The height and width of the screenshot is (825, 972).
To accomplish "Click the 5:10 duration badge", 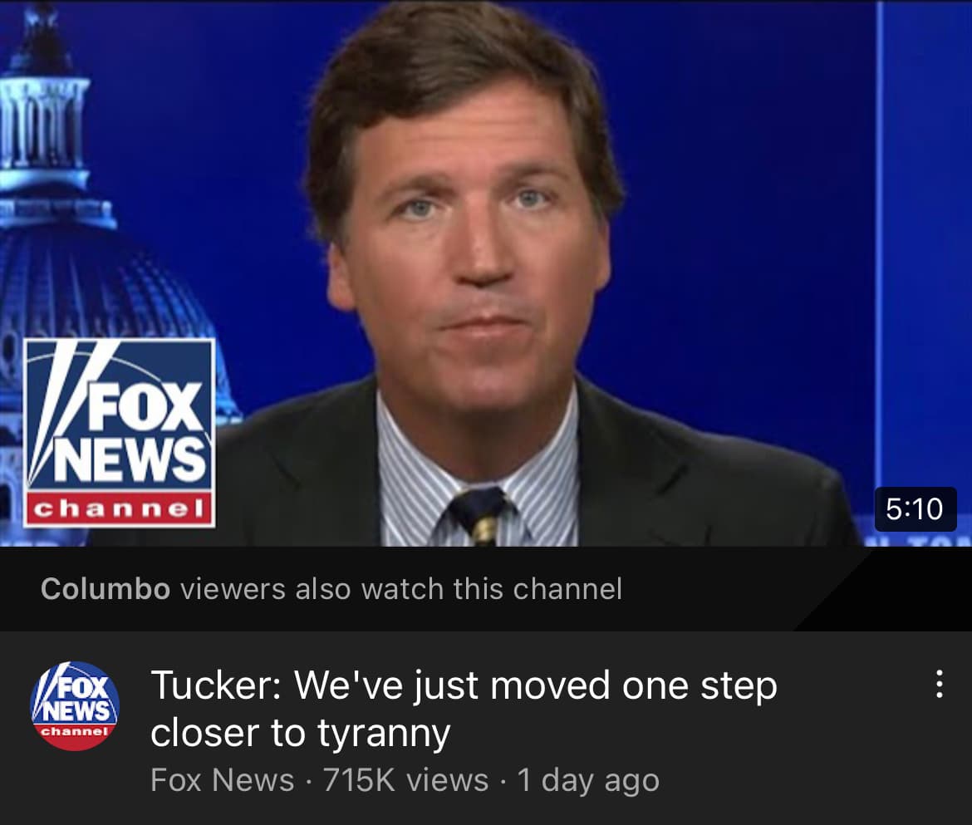I will (915, 509).
